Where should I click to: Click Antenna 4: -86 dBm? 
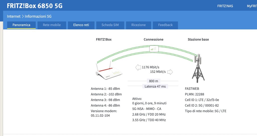tap(105, 105)
